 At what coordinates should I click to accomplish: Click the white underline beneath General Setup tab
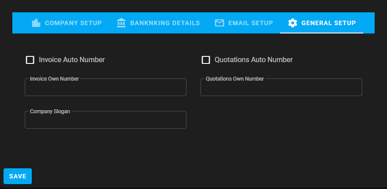(322, 33)
